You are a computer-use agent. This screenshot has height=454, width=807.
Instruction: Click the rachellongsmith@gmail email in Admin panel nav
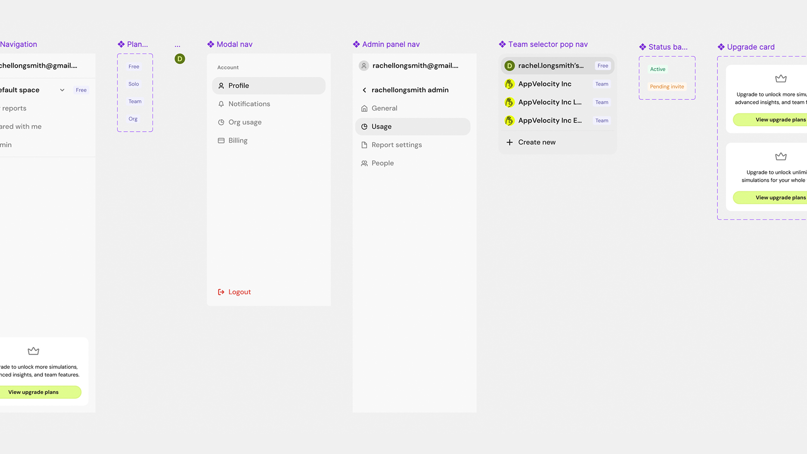(416, 66)
